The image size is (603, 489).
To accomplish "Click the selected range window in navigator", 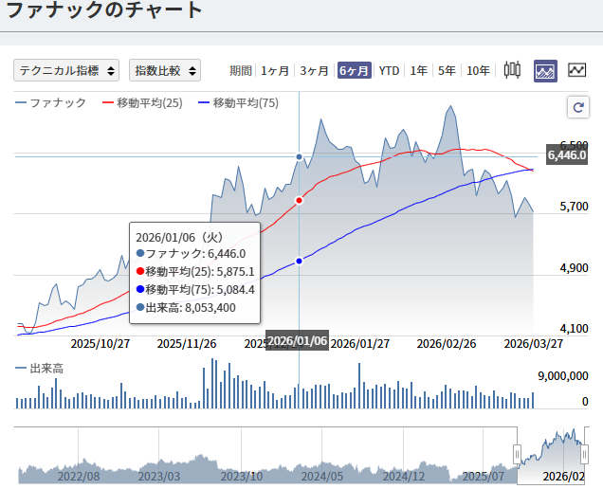I will pyautogui.click(x=551, y=456).
